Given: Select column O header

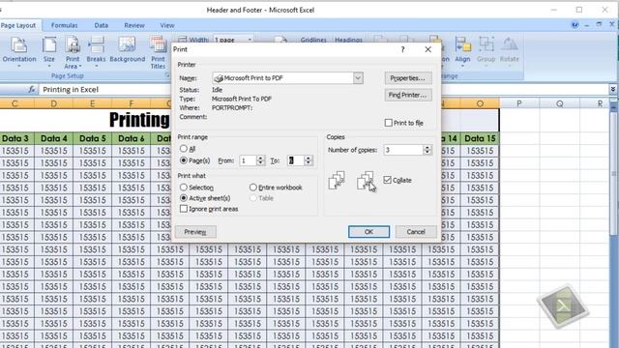Looking at the screenshot, I should click(x=480, y=103).
